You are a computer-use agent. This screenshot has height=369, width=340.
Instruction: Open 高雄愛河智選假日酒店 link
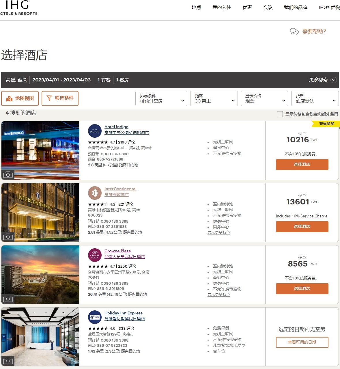pos(125,319)
